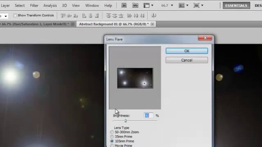Click the View Extras icon
The image size is (262, 147).
pyautogui.click(x=147, y=5)
